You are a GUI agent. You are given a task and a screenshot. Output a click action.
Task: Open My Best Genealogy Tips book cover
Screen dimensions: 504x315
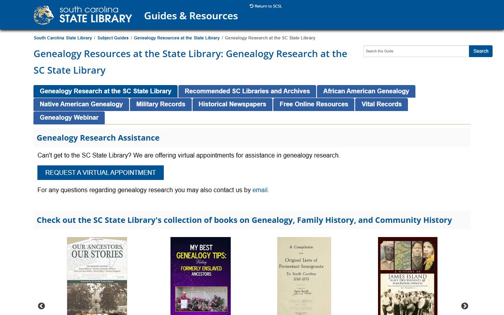coord(200,276)
